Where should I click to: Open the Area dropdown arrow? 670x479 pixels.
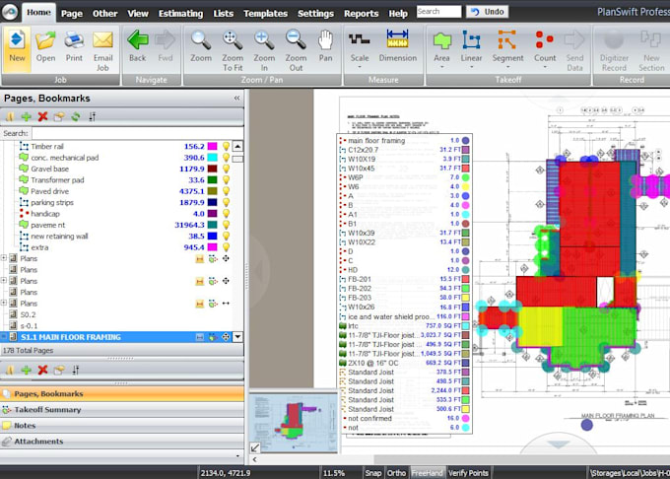441,67
